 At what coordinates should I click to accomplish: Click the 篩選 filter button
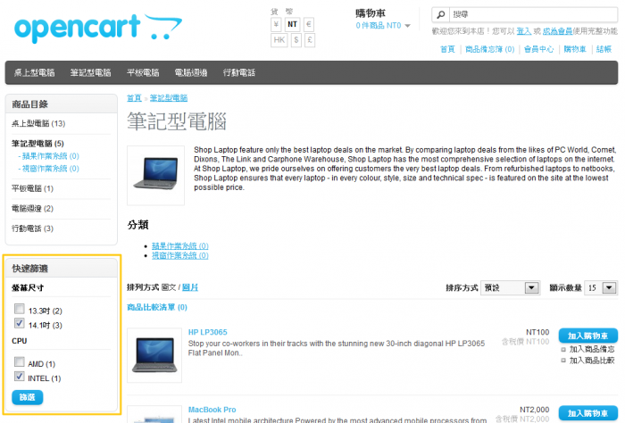28,397
